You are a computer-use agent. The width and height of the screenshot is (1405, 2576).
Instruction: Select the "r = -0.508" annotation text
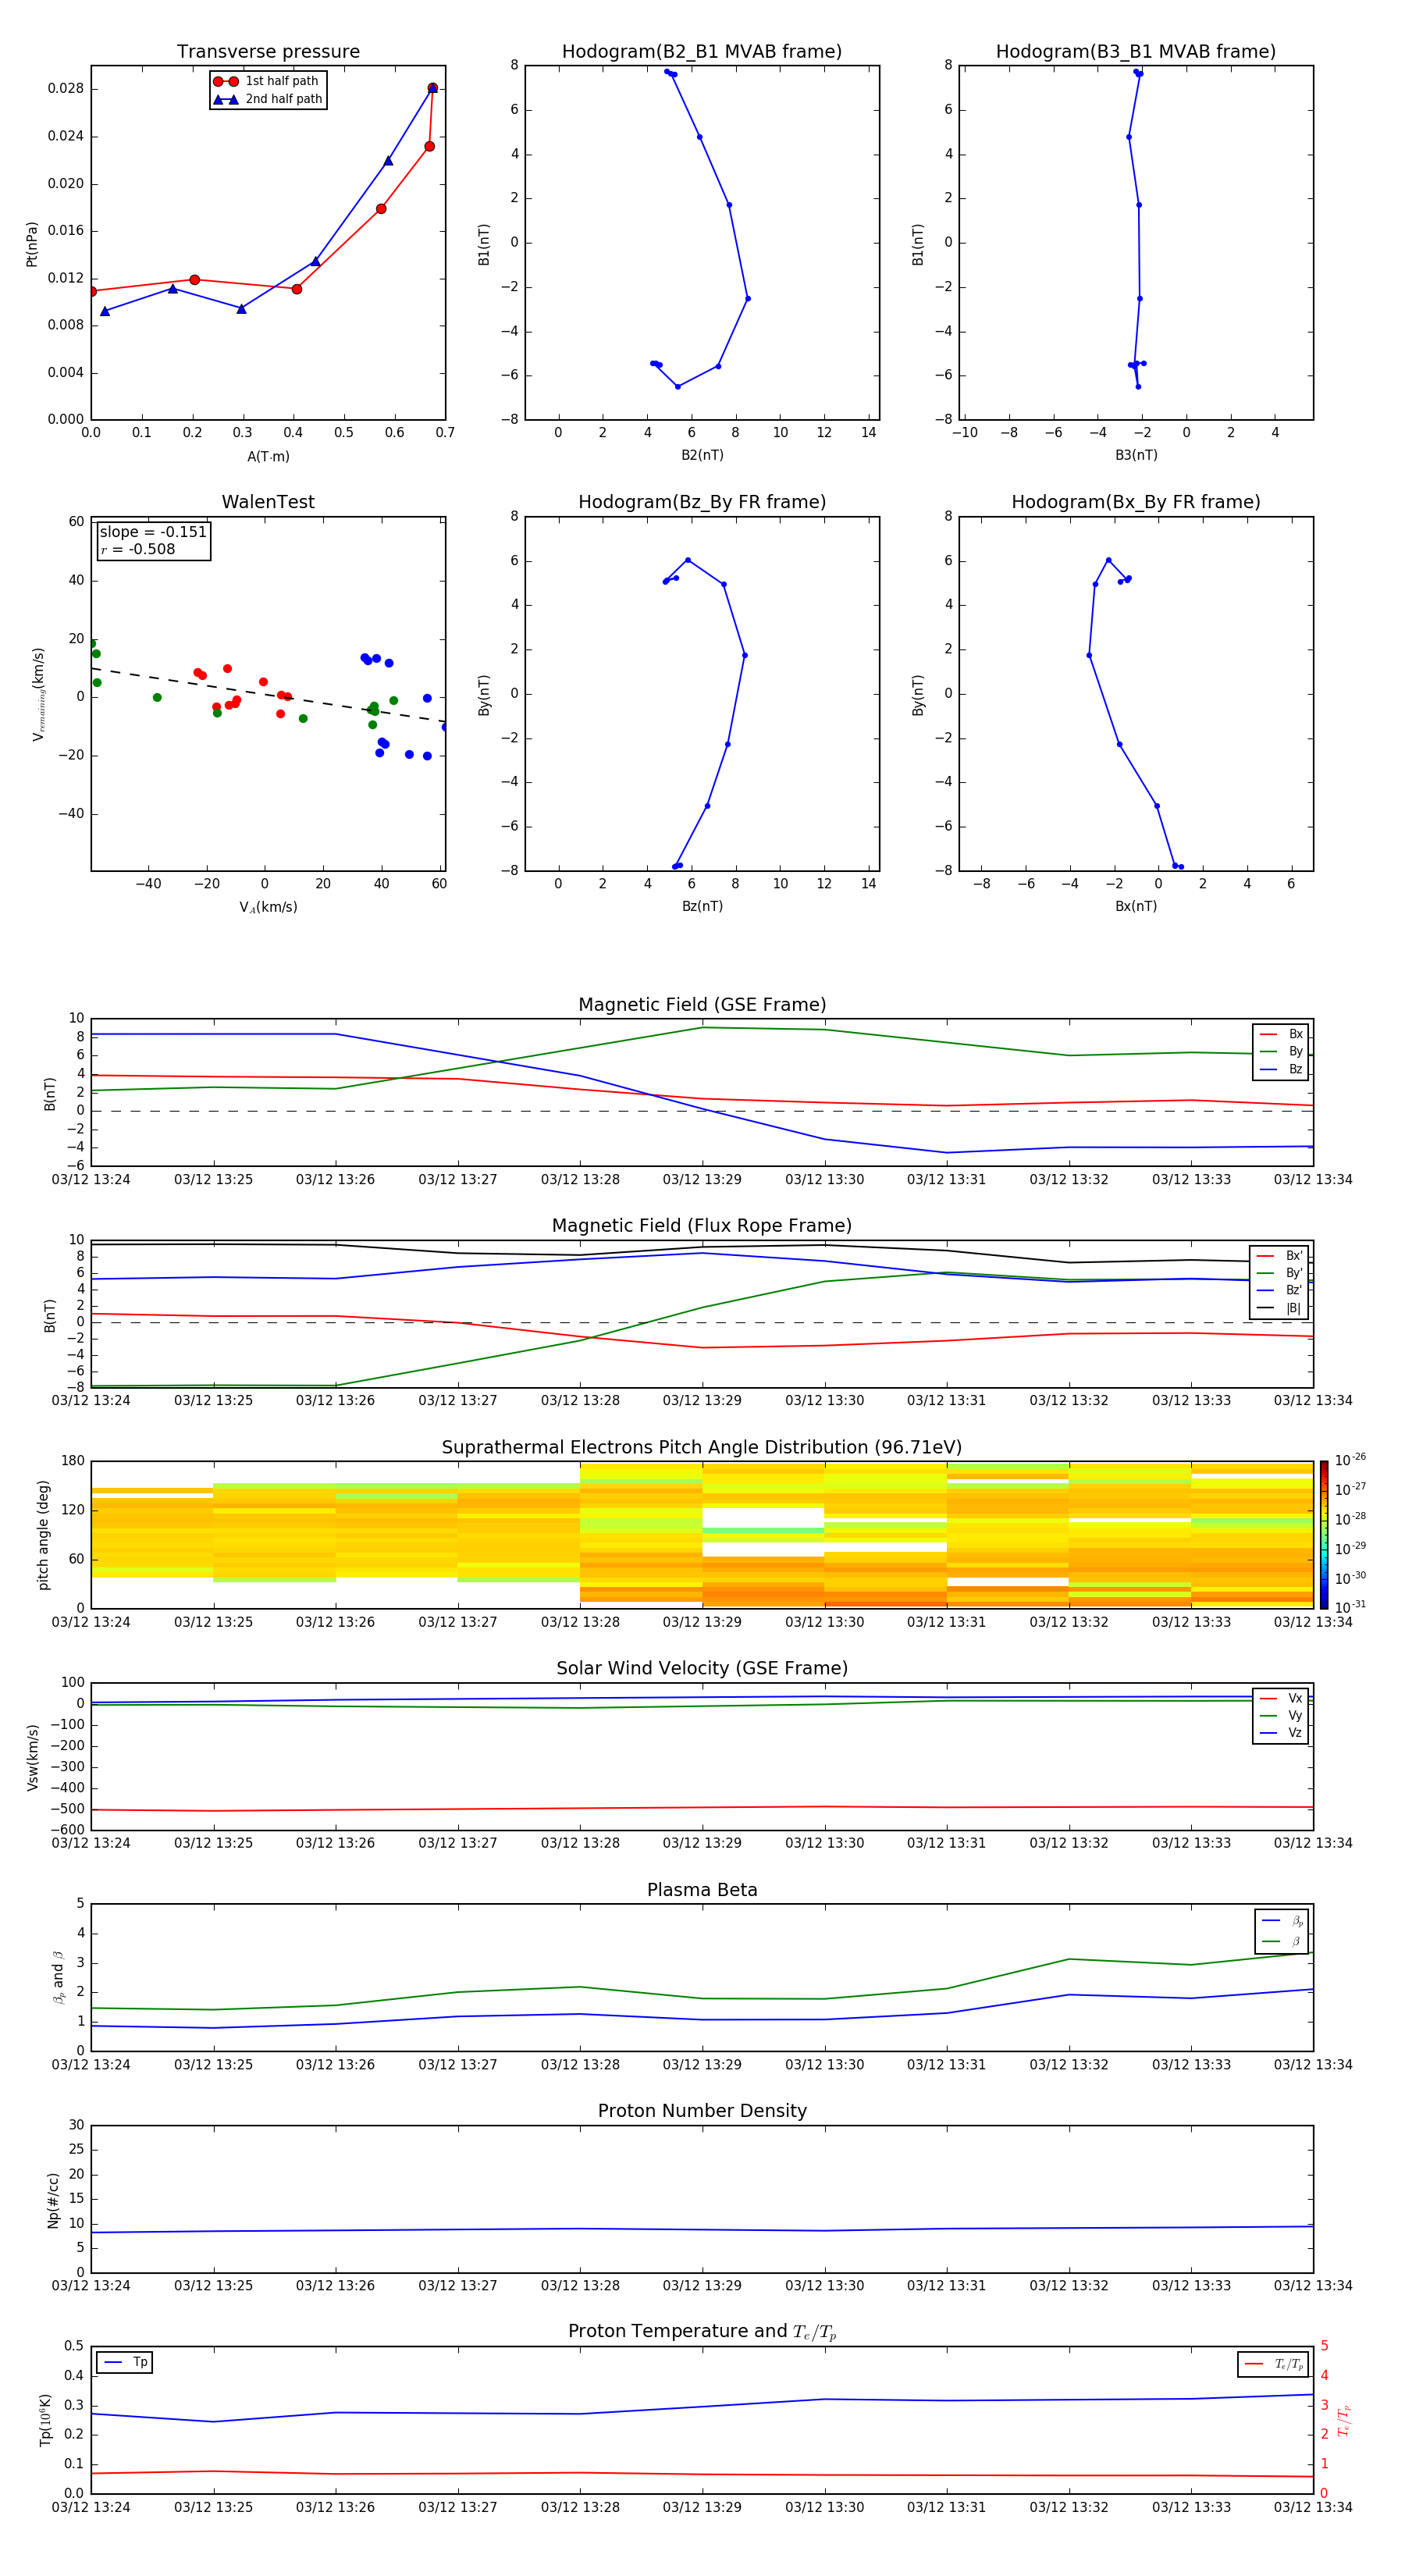[x=138, y=549]
